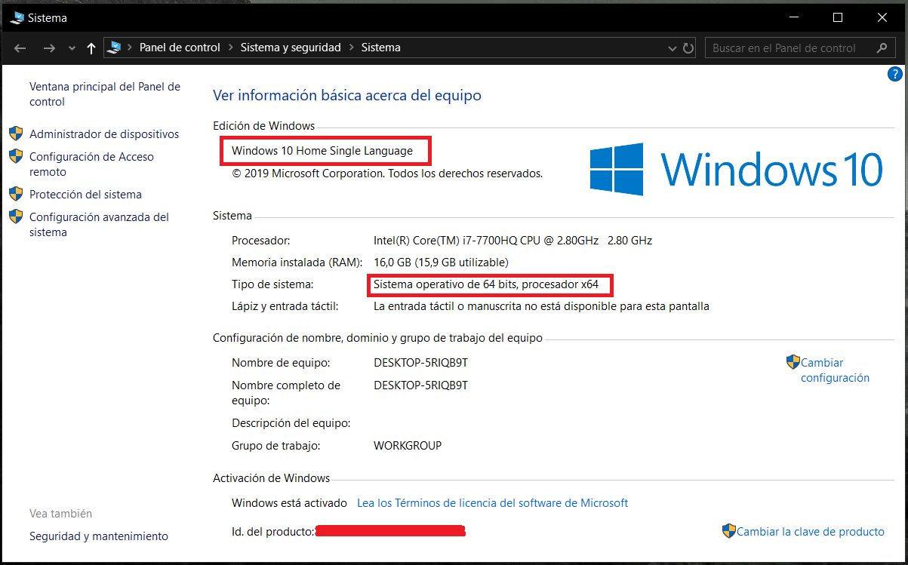Select Sistema y seguridad breadcrumb
Image resolution: width=908 pixels, height=565 pixels.
(x=291, y=48)
